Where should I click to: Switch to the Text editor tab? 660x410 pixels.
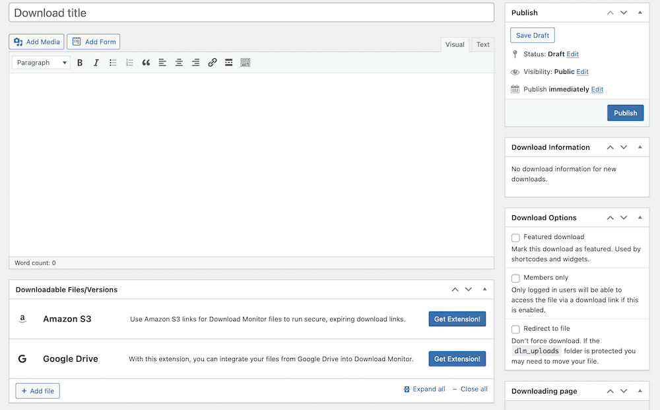tap(483, 45)
